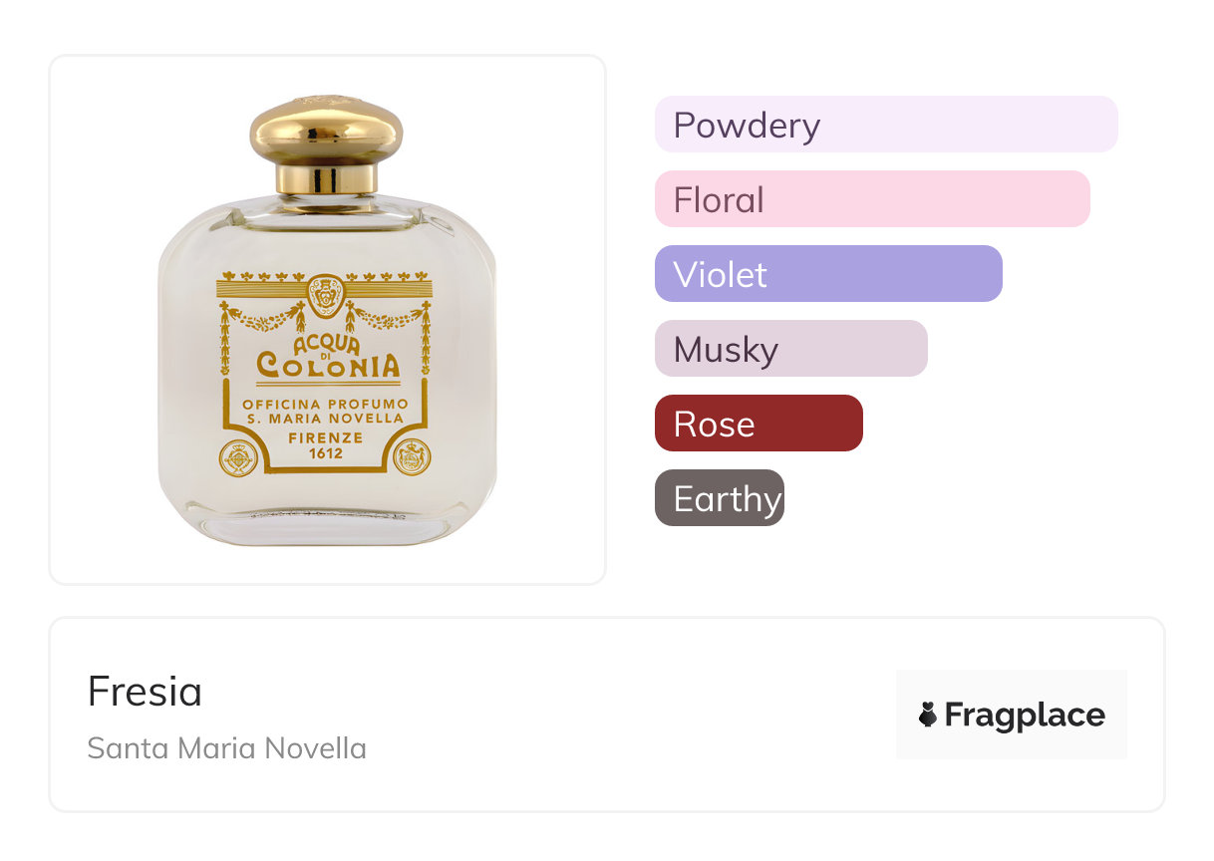Click the grey Earthy accord tag
1214x861 pixels.
point(719,498)
